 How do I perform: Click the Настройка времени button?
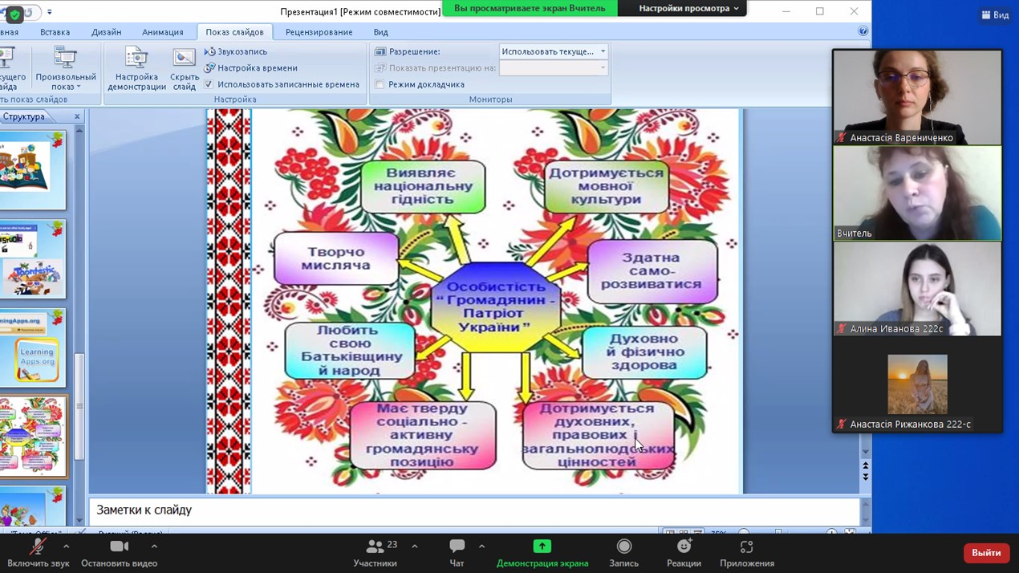[250, 68]
